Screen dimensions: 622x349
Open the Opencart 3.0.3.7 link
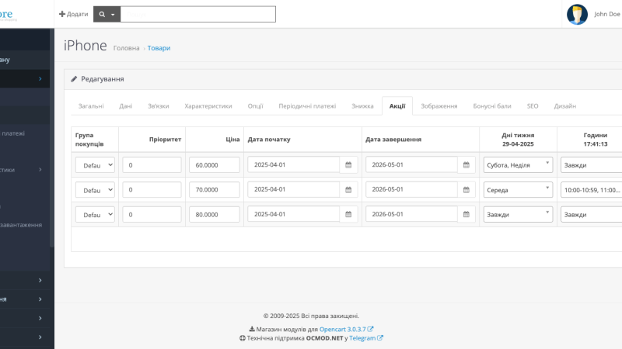point(346,329)
